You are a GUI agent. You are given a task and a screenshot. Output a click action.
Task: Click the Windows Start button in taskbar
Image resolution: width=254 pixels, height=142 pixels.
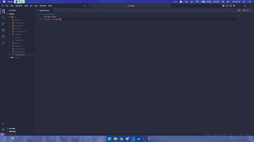(110, 139)
